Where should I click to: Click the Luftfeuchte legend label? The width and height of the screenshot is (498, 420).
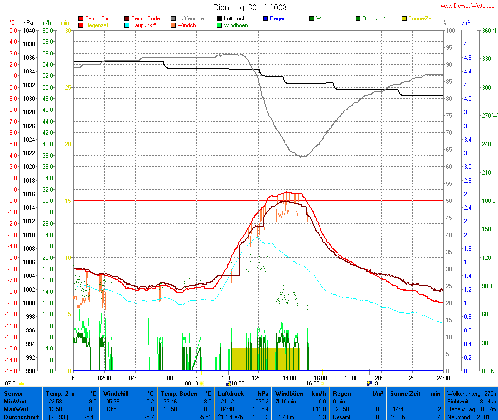193,18
